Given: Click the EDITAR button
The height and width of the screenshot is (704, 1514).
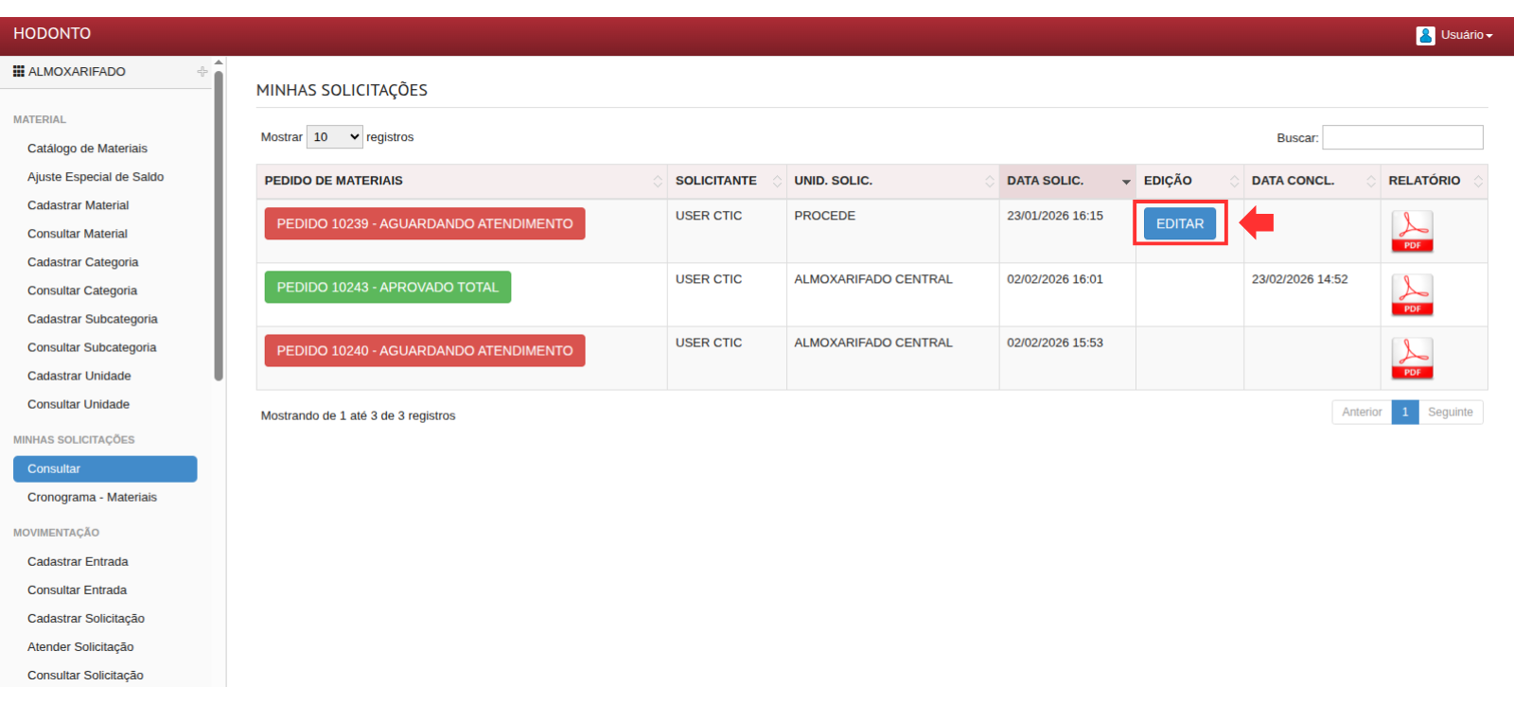Looking at the screenshot, I should 1179,224.
